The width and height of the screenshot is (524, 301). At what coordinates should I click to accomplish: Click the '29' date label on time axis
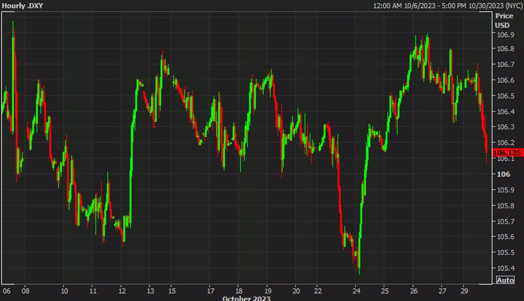[x=464, y=291]
